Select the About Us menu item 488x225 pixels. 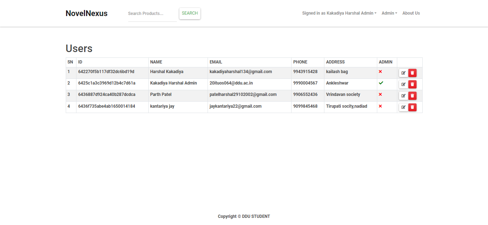point(411,13)
